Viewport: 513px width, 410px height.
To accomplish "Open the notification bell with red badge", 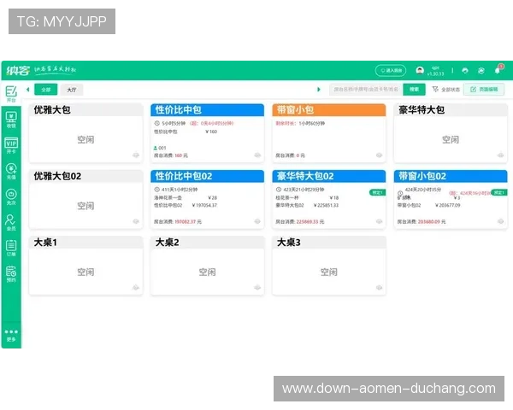I will 498,70.
